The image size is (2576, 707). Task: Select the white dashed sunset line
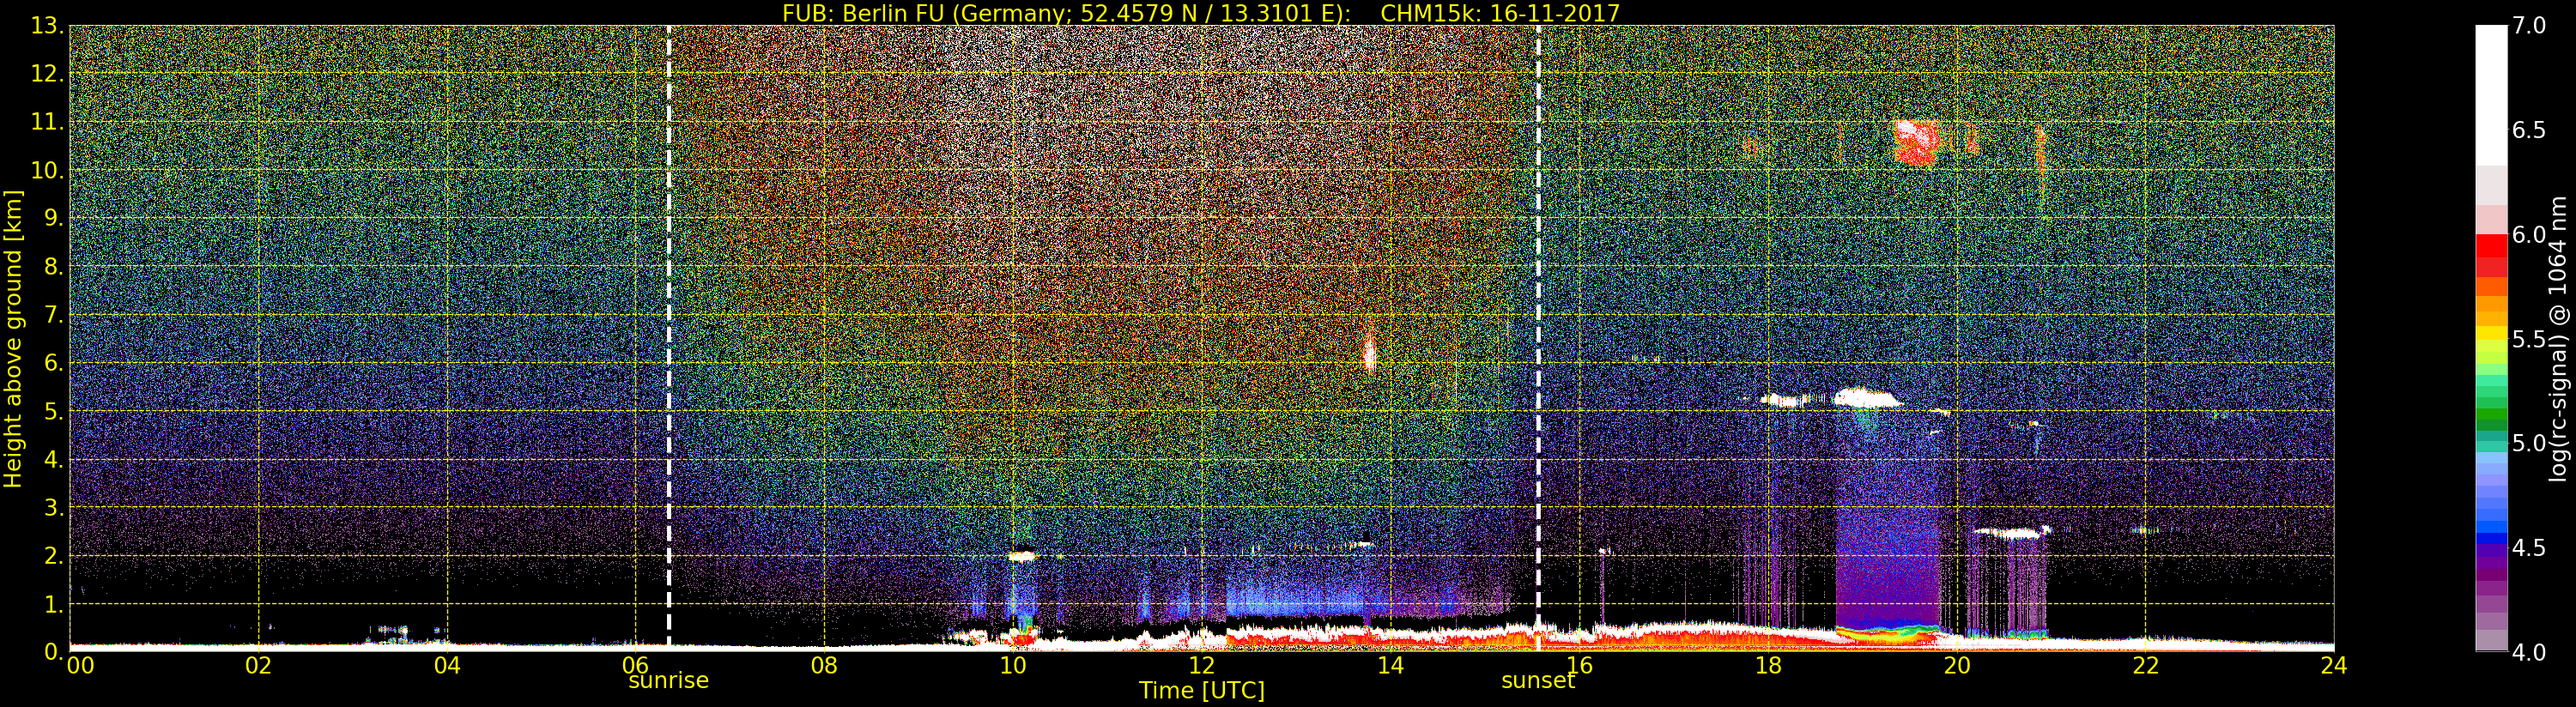coord(1538,337)
